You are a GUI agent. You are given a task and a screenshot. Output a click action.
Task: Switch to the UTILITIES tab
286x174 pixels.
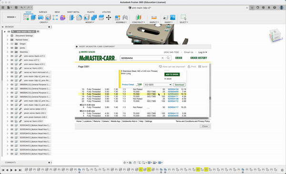coord(106,12)
